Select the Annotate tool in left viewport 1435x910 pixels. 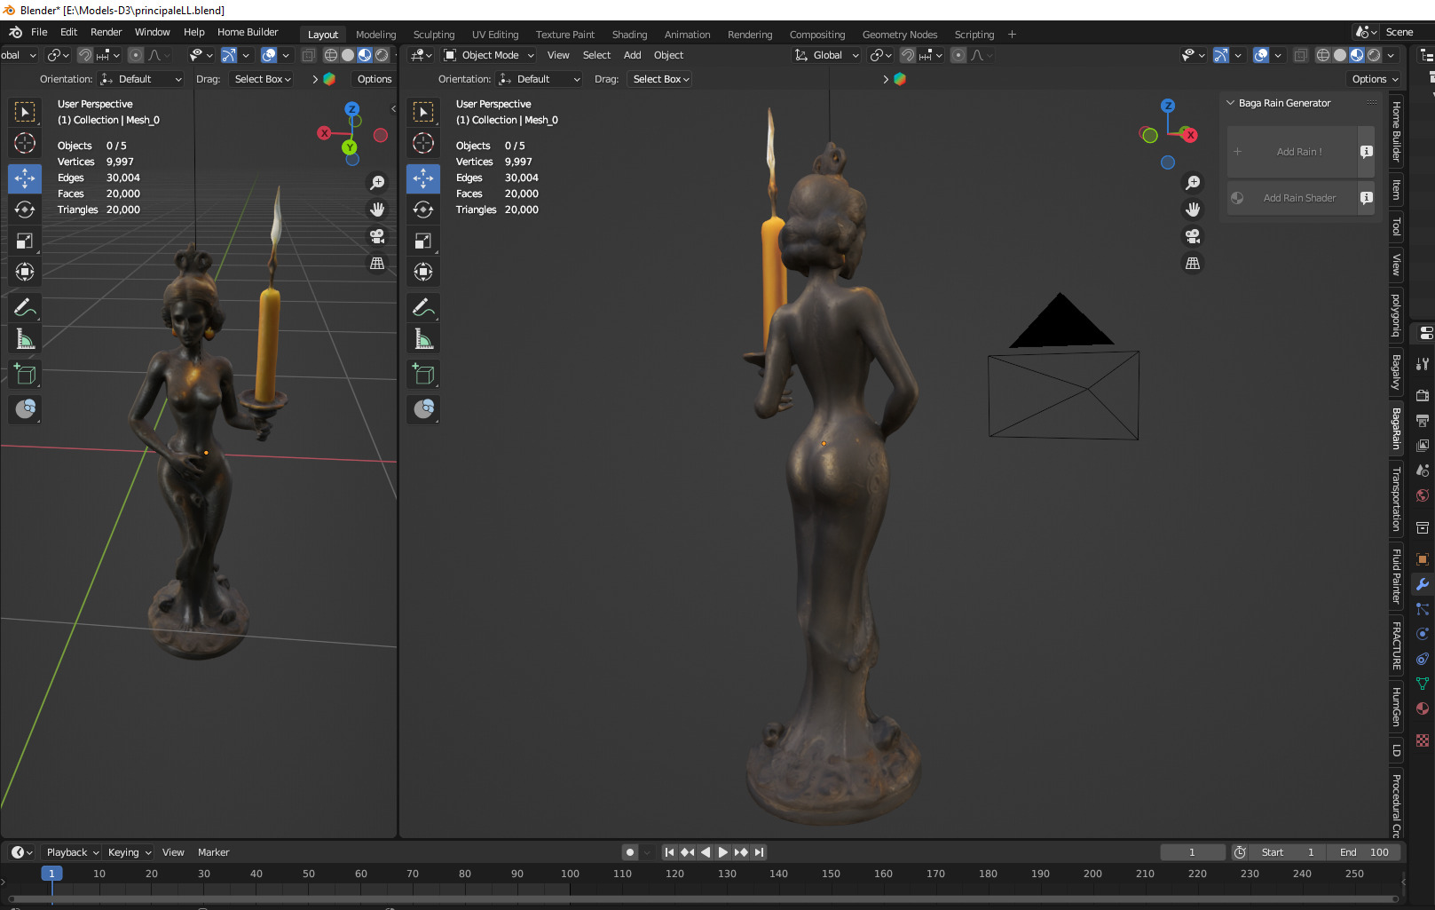coord(25,308)
